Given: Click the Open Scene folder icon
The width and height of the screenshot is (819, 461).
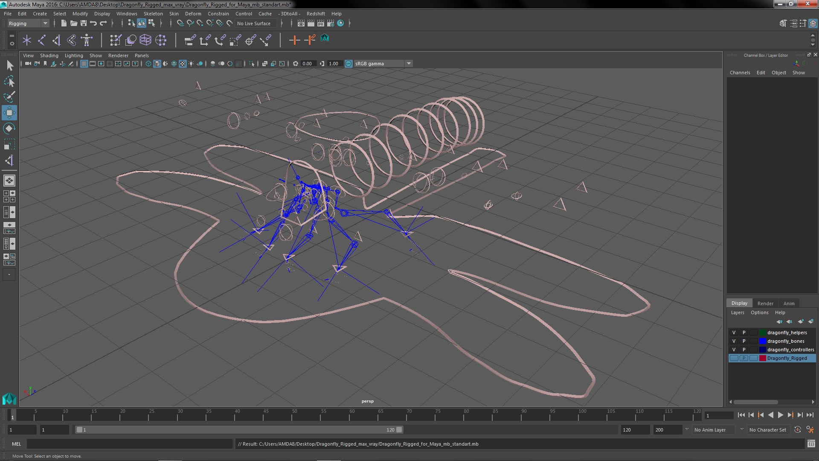Looking at the screenshot, I should [73, 23].
